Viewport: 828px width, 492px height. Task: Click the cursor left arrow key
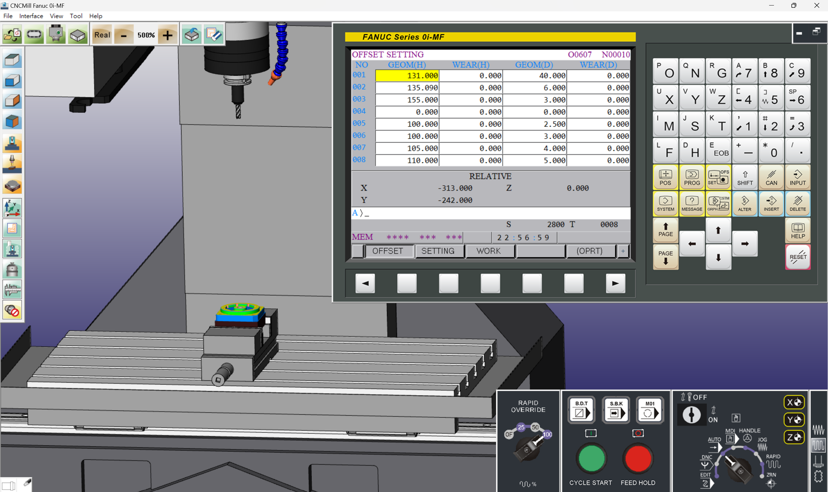point(692,244)
